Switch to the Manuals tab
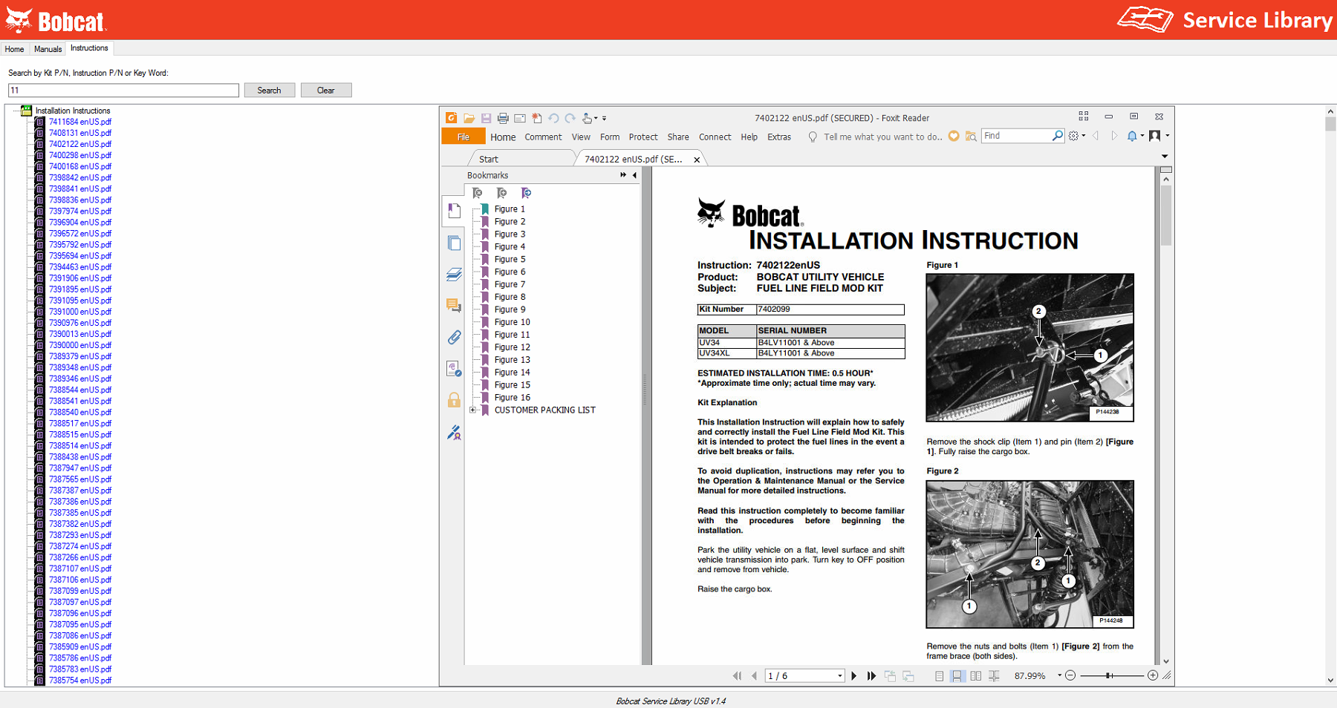Screen dimensions: 1337x708 pyautogui.click(x=48, y=49)
